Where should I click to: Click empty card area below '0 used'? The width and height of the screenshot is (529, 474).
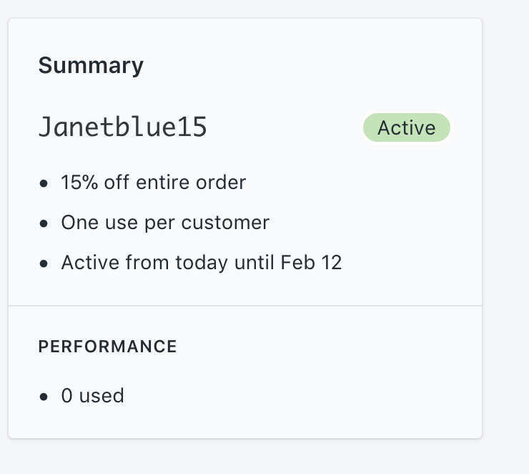point(245,422)
